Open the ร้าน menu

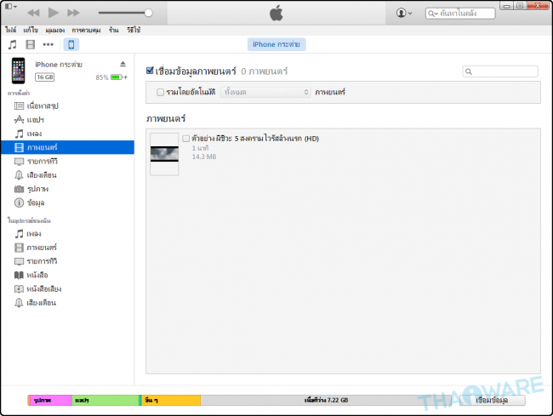[113, 30]
